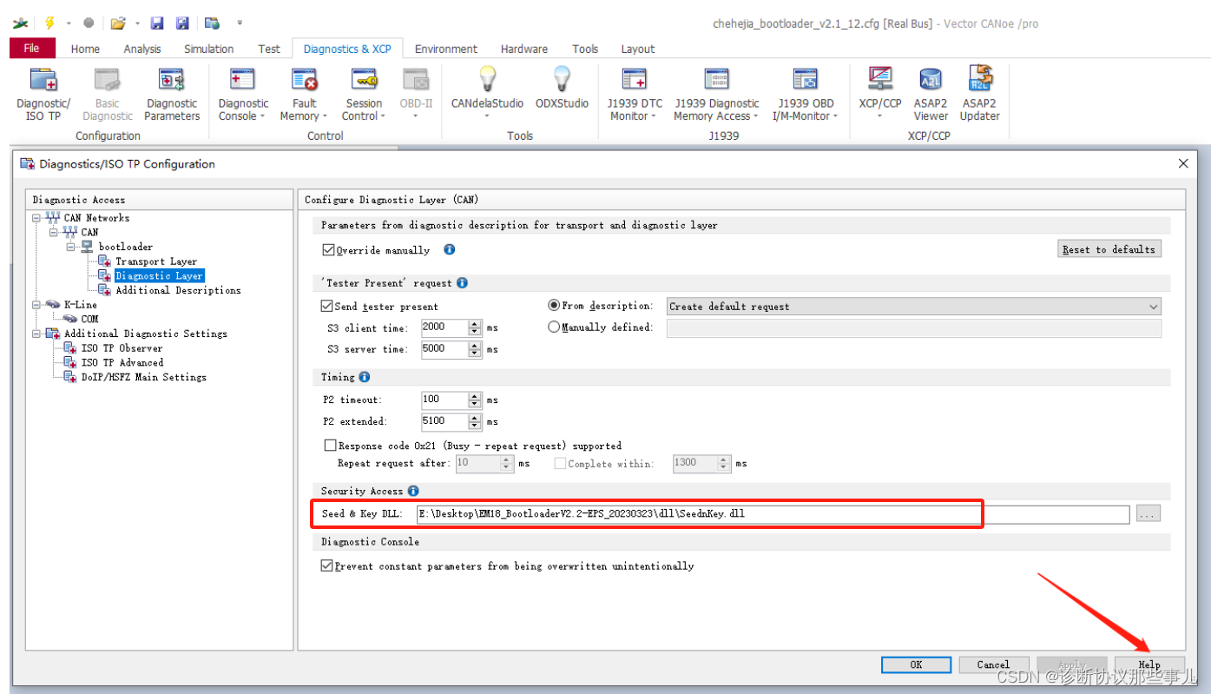Open quick access toolbar customize arrow
This screenshot has width=1211, height=694.
[x=240, y=23]
